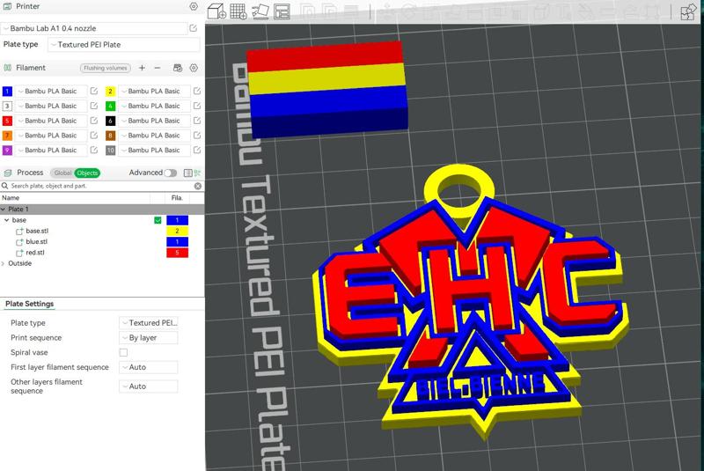This screenshot has height=471, width=704.
Task: Change filament assigned to blue.stl row
Action: pyautogui.click(x=178, y=241)
